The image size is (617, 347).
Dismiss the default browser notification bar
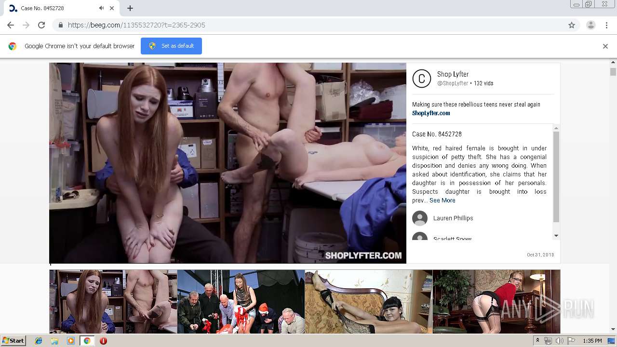[x=605, y=46]
